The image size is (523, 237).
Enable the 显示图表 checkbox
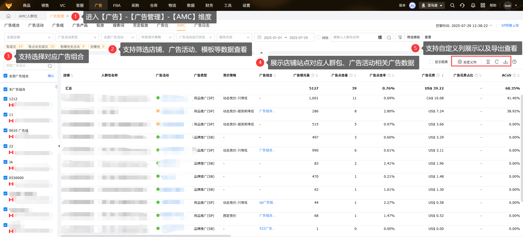pyautogui.click(x=431, y=62)
